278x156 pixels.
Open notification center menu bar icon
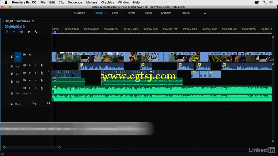271,2
